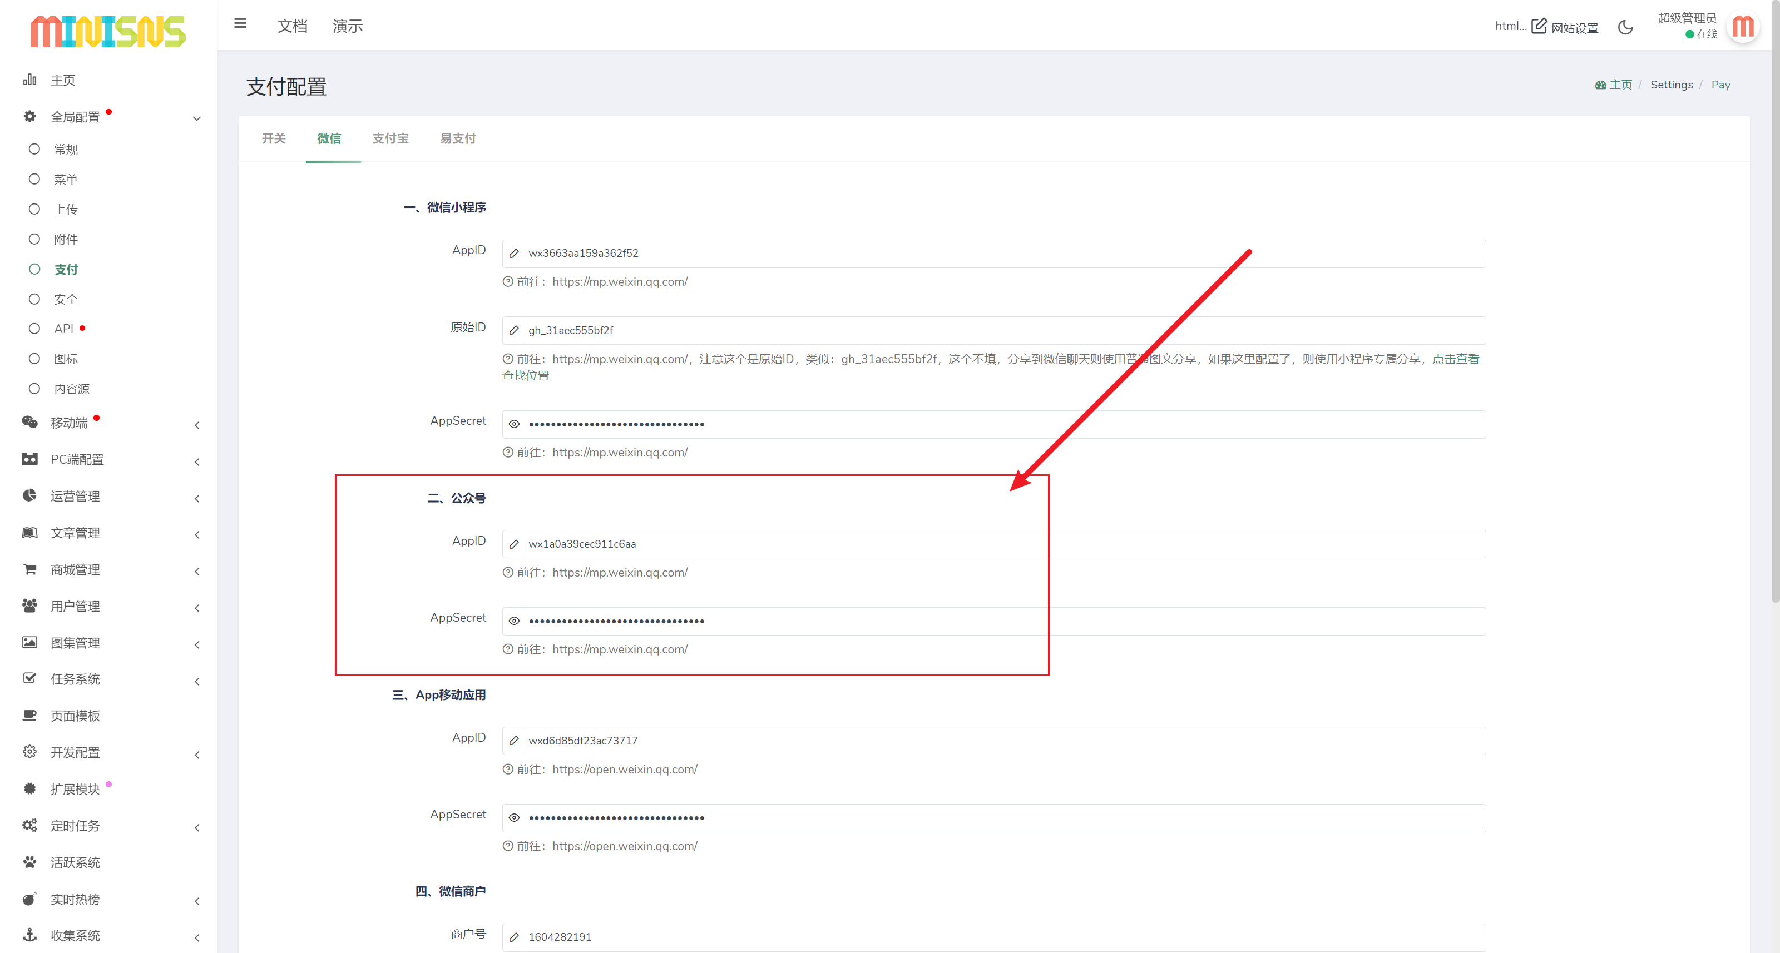Open the 易支付 tab

pos(457,138)
